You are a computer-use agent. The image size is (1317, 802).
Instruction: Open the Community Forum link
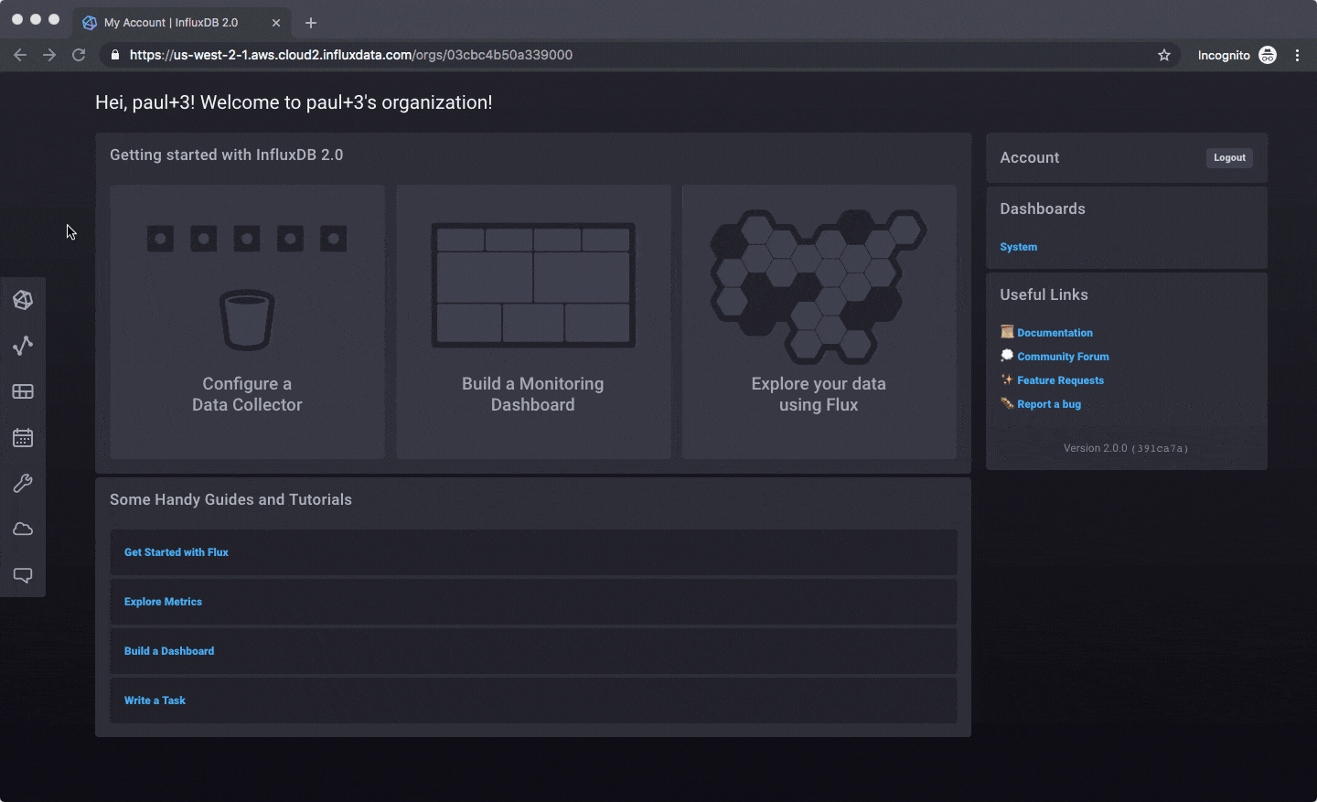coord(1063,356)
